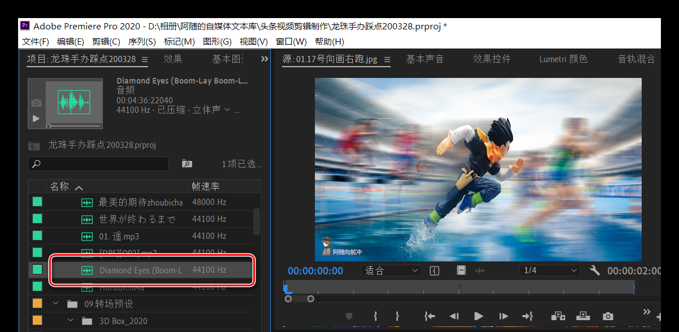Show hidden panel tabs via double-arrow
This screenshot has width=679, height=332.
(264, 59)
